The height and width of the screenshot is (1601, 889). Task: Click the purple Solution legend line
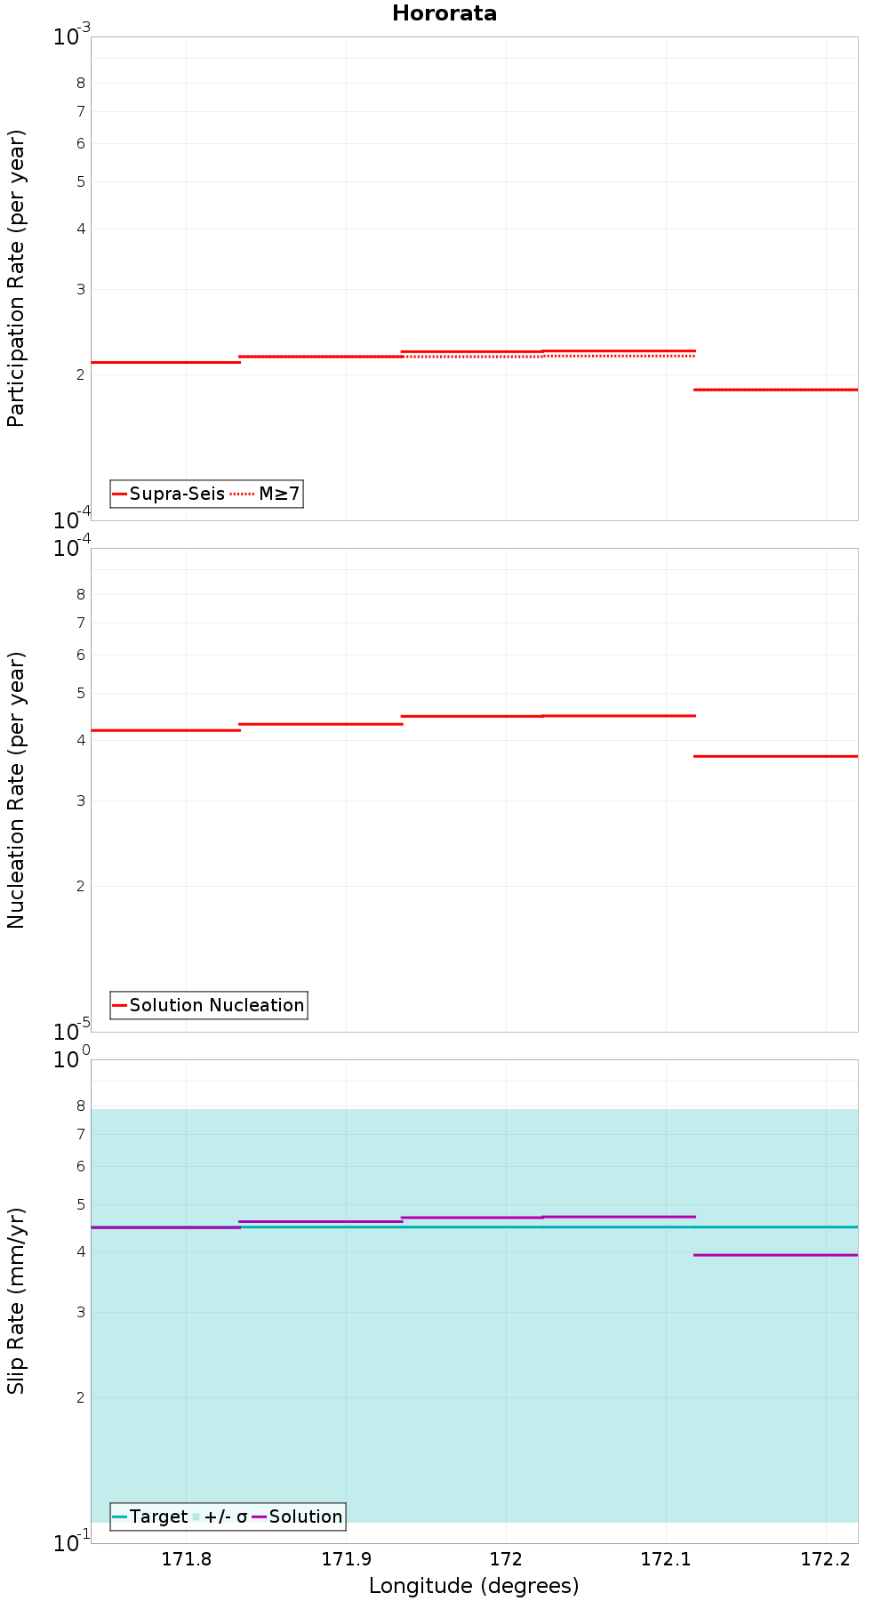point(260,1517)
